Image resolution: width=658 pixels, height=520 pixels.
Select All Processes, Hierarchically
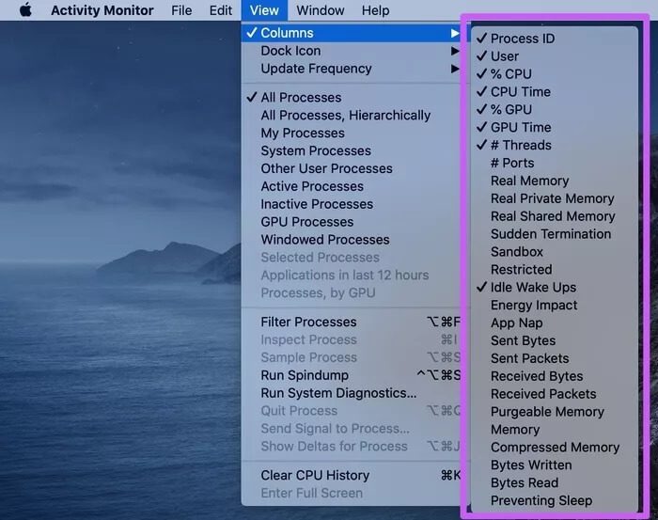(x=345, y=115)
